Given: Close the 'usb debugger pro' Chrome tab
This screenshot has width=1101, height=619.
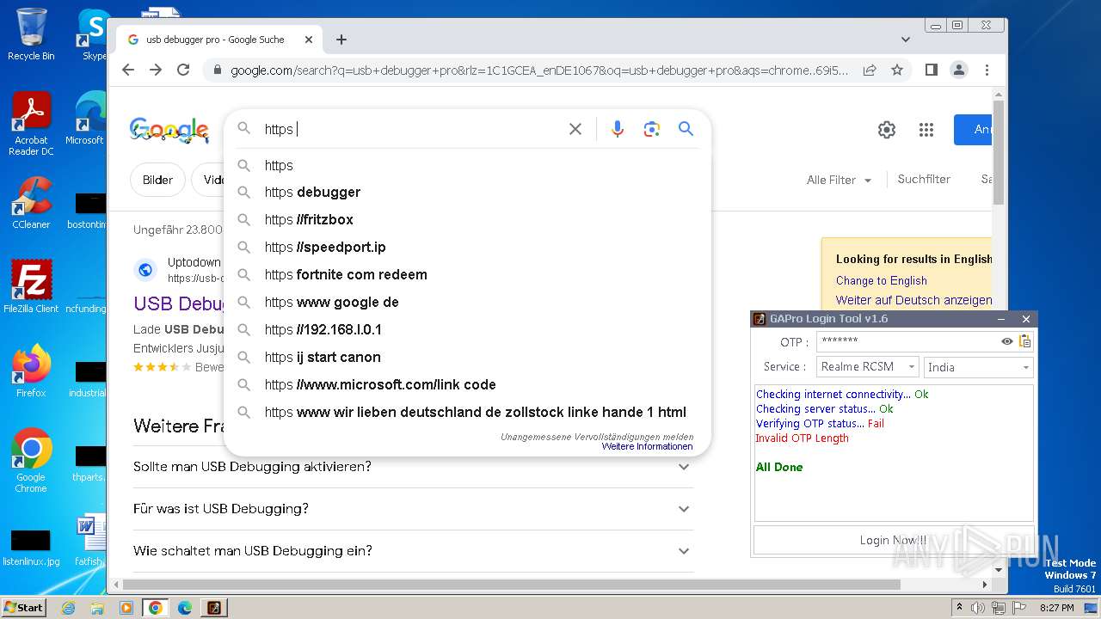Looking at the screenshot, I should (309, 40).
